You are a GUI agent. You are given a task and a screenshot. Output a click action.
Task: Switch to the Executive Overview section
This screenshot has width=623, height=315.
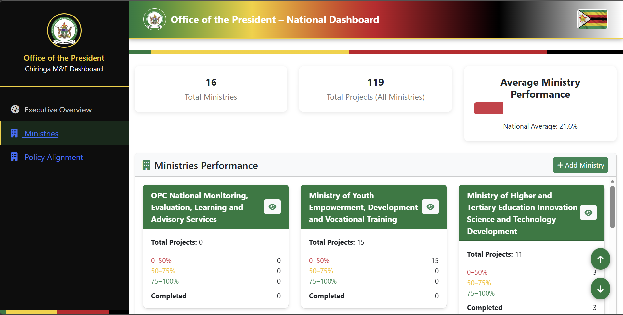point(58,110)
